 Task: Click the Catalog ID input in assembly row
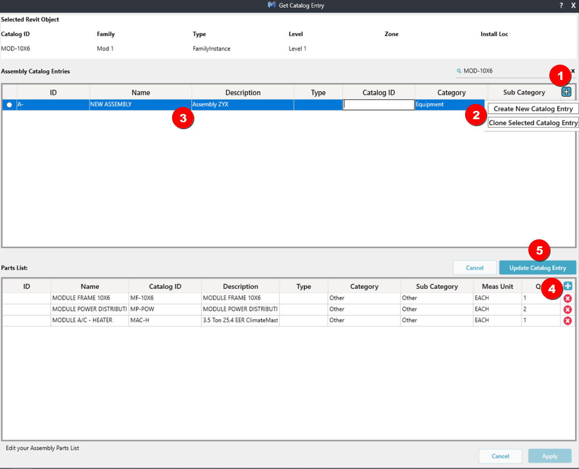(x=379, y=105)
